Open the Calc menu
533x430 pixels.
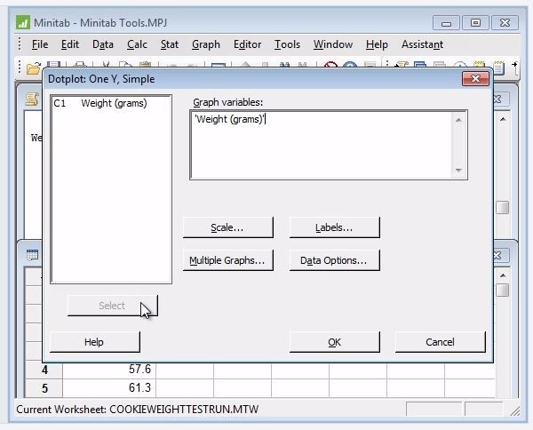(x=137, y=44)
